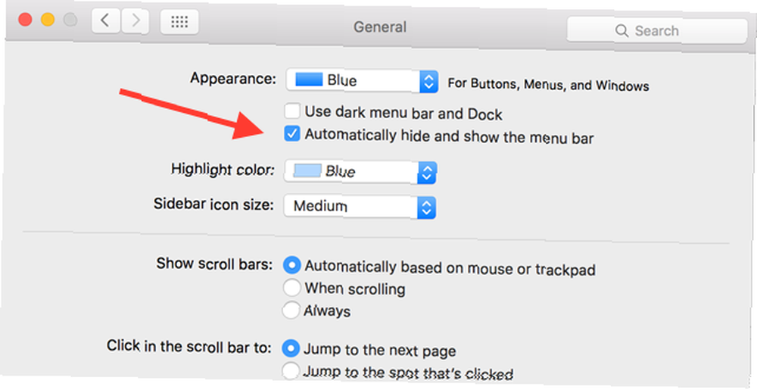The width and height of the screenshot is (757, 390).
Task: Expand Sidebar icon size Medium dropdown
Action: pyautogui.click(x=360, y=207)
